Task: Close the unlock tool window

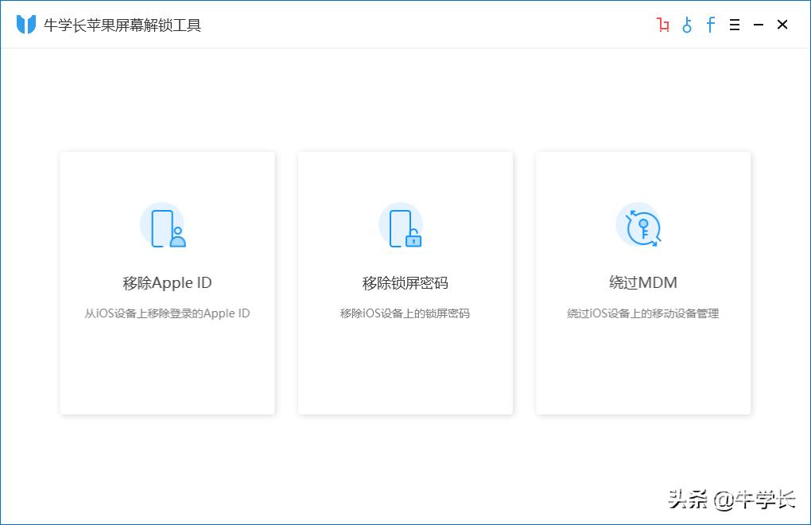Action: pos(782,25)
